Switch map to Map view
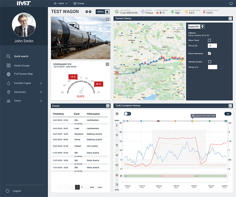Screen dimensions: 236x197 (x=174, y=28)
